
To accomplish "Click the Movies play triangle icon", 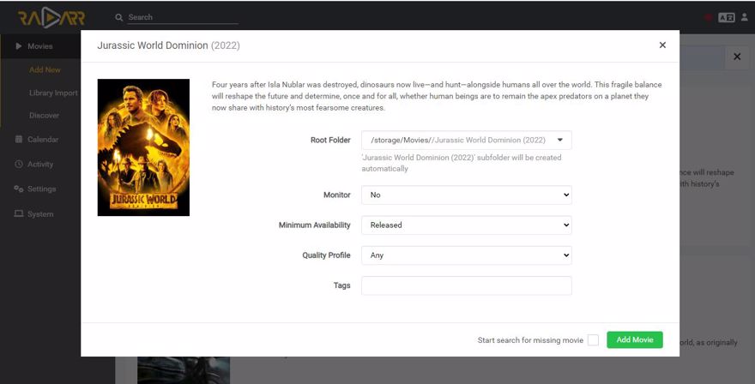I will point(18,46).
